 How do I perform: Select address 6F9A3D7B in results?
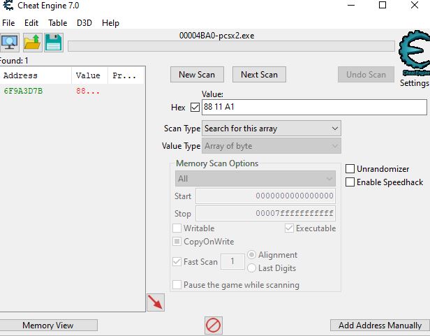pos(23,91)
